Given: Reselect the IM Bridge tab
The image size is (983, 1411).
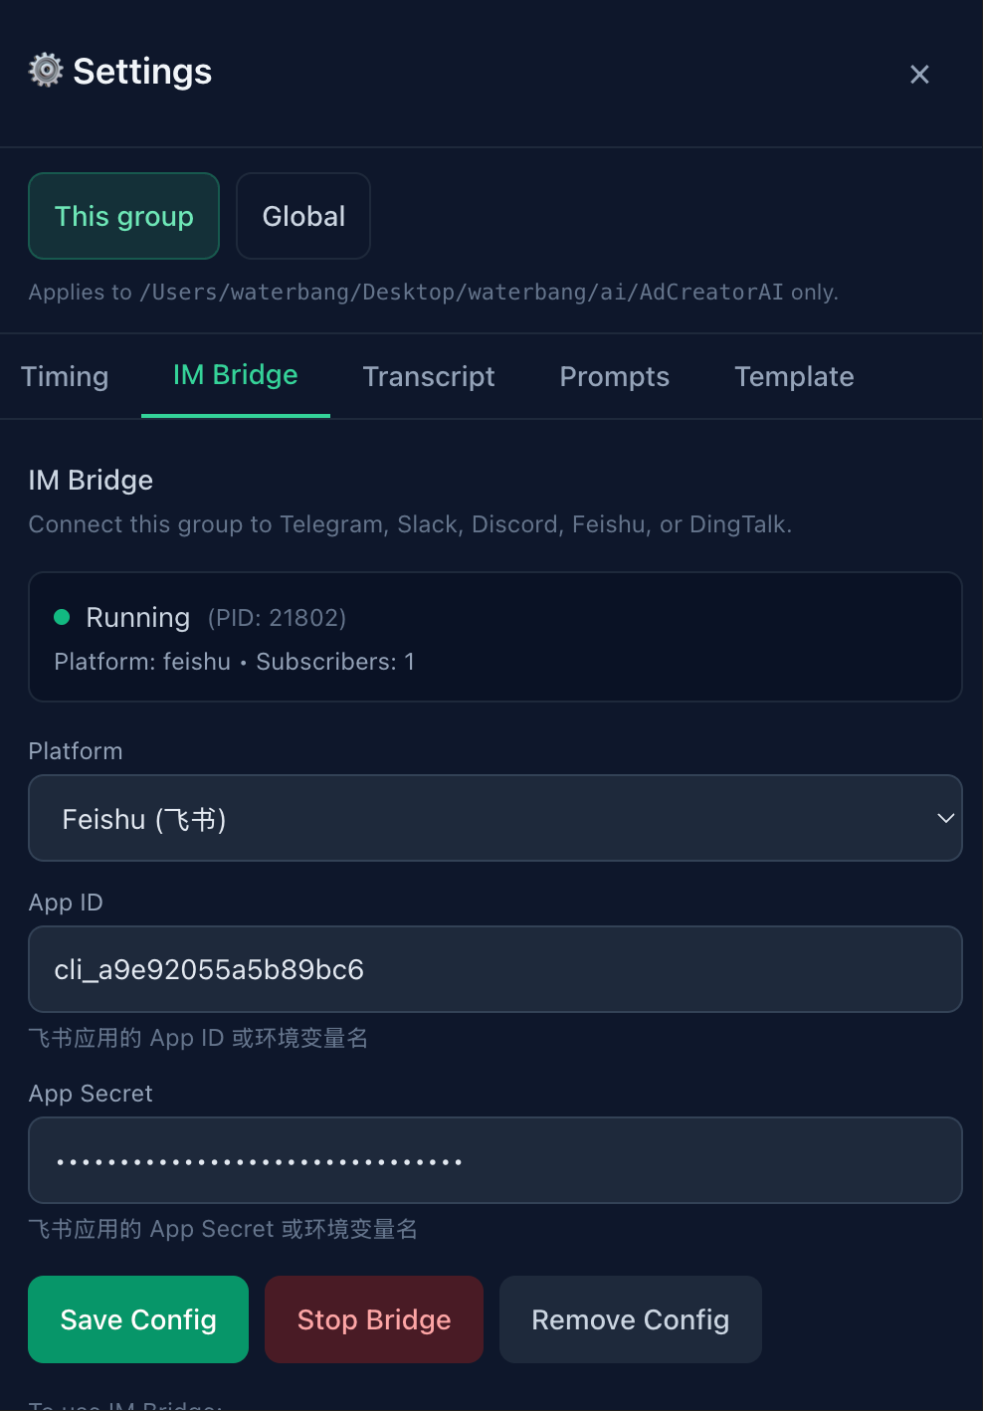Looking at the screenshot, I should pos(235,375).
